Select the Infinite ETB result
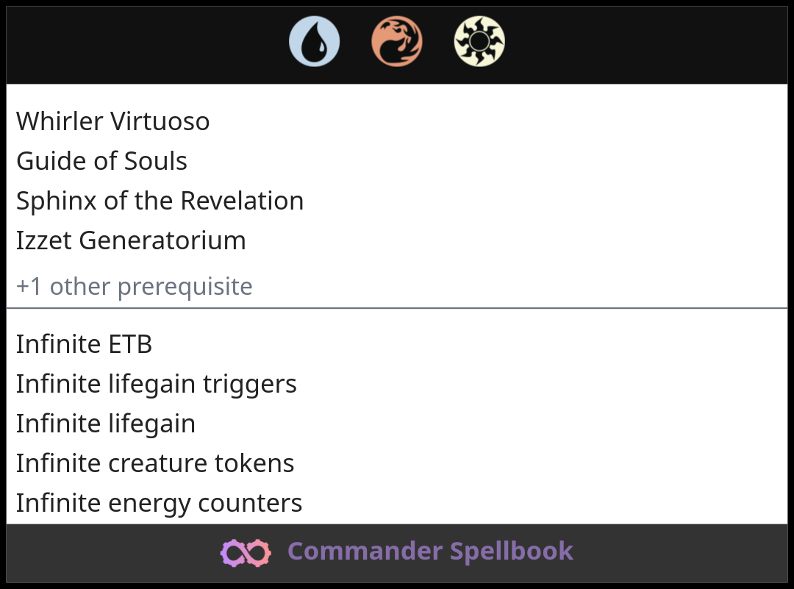Viewport: 794px width, 589px height. click(x=84, y=344)
